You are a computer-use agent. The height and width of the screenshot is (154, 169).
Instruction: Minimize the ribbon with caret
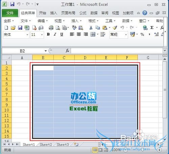point(139,13)
